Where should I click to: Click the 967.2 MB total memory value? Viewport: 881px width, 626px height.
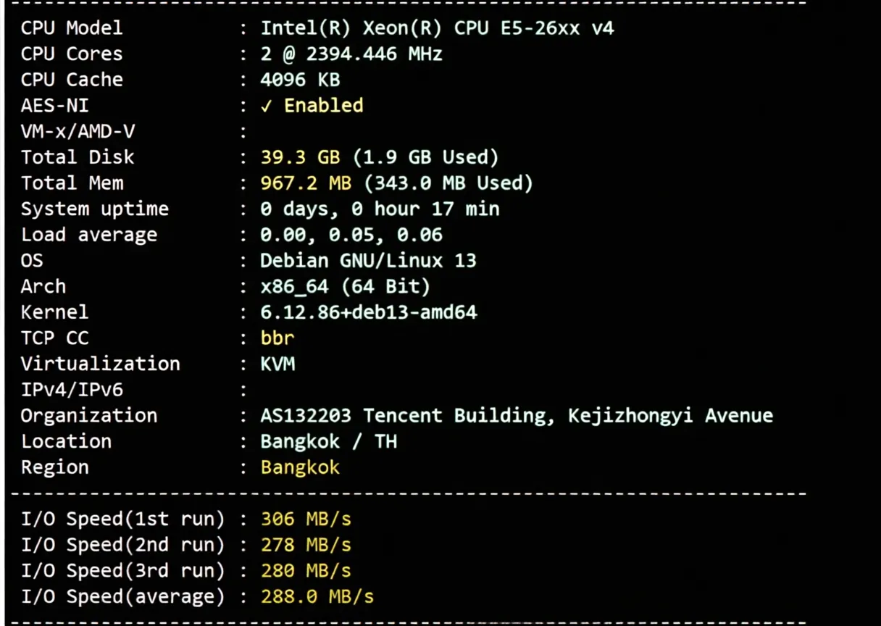pyautogui.click(x=306, y=183)
